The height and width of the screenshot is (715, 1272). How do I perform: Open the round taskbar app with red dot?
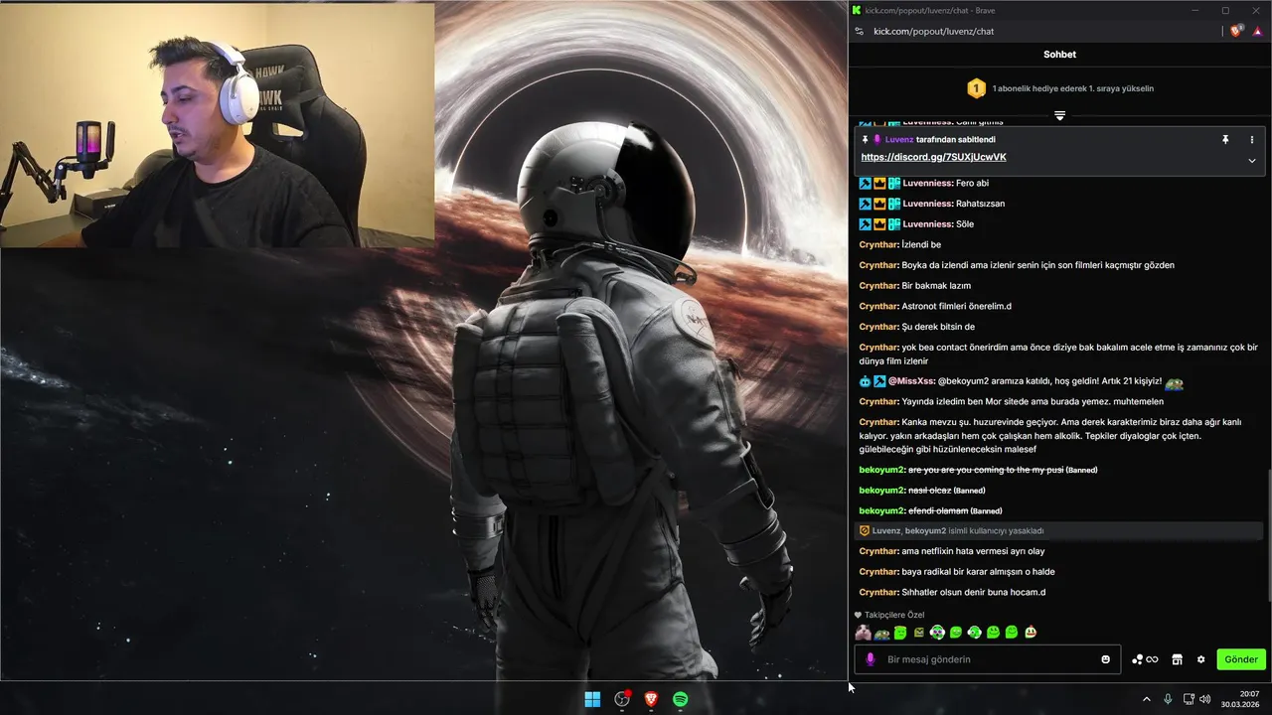click(x=622, y=699)
